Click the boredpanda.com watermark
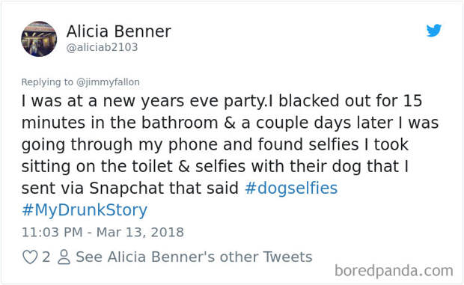The image size is (464, 285). click(x=394, y=271)
